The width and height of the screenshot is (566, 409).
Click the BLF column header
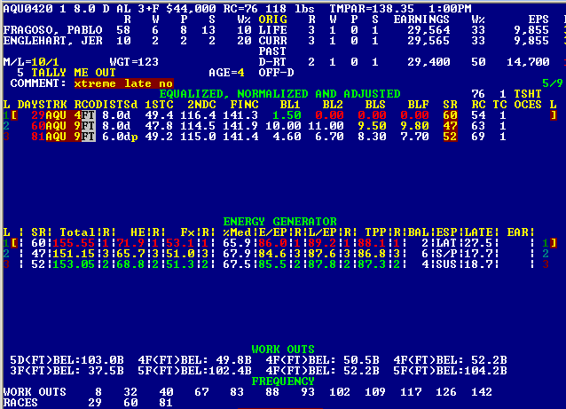tap(418, 105)
